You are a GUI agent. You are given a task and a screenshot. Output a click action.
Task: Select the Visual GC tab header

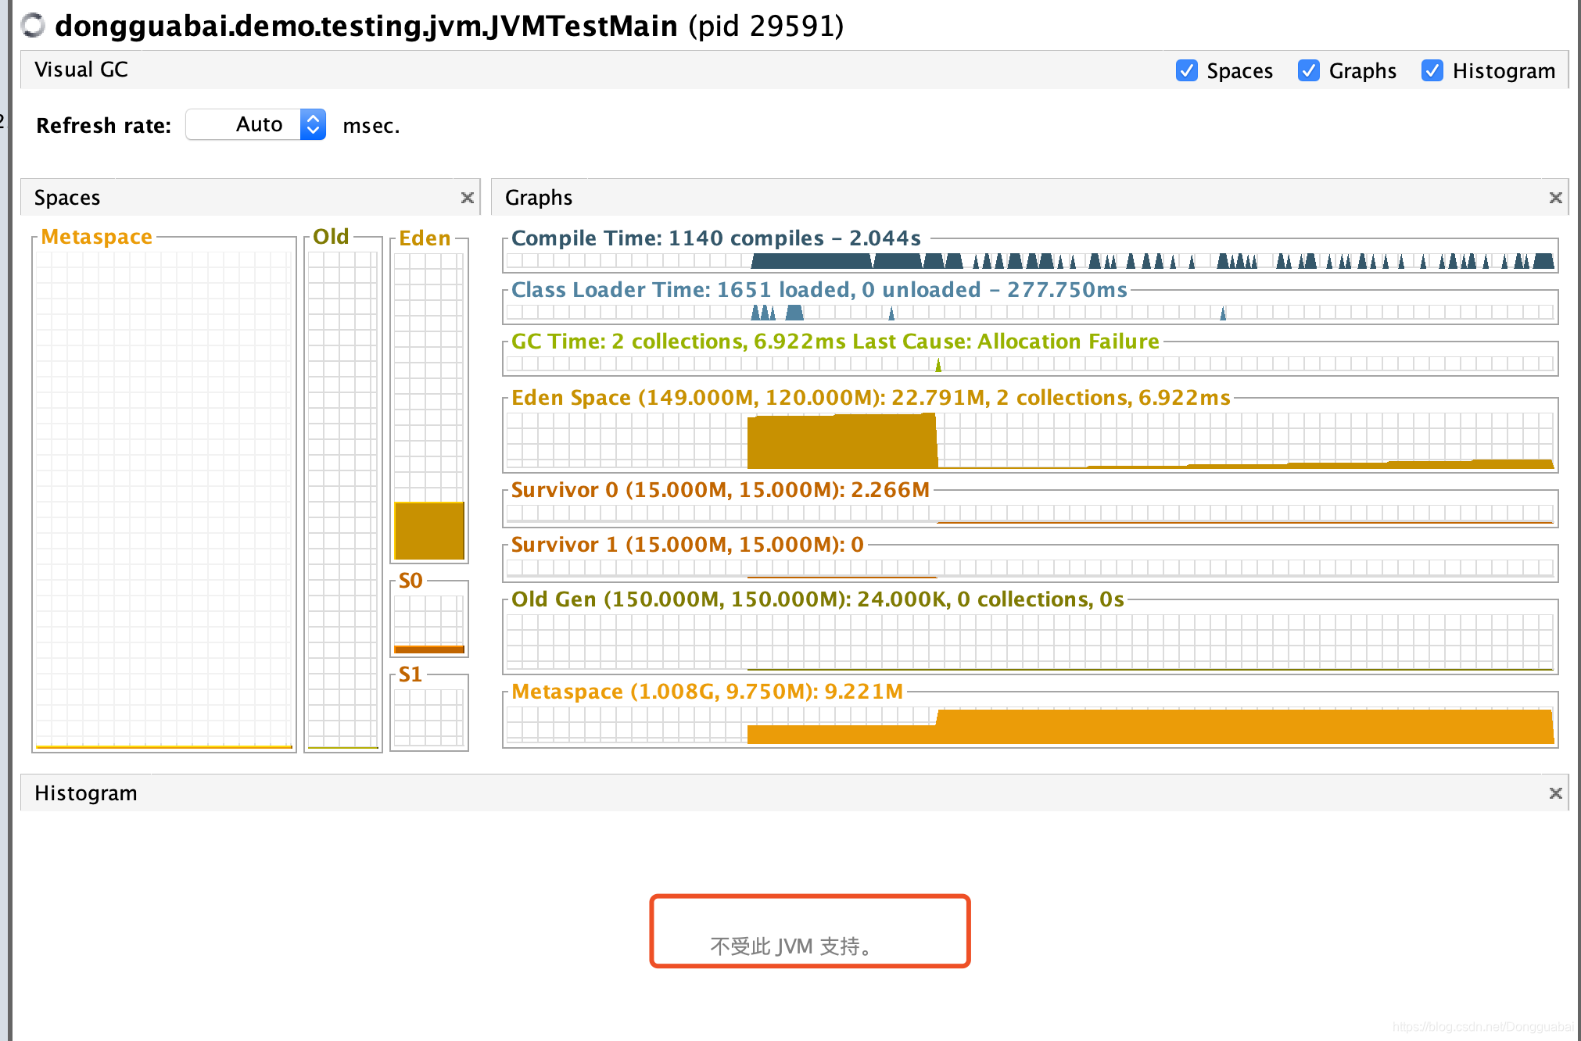pos(81,69)
